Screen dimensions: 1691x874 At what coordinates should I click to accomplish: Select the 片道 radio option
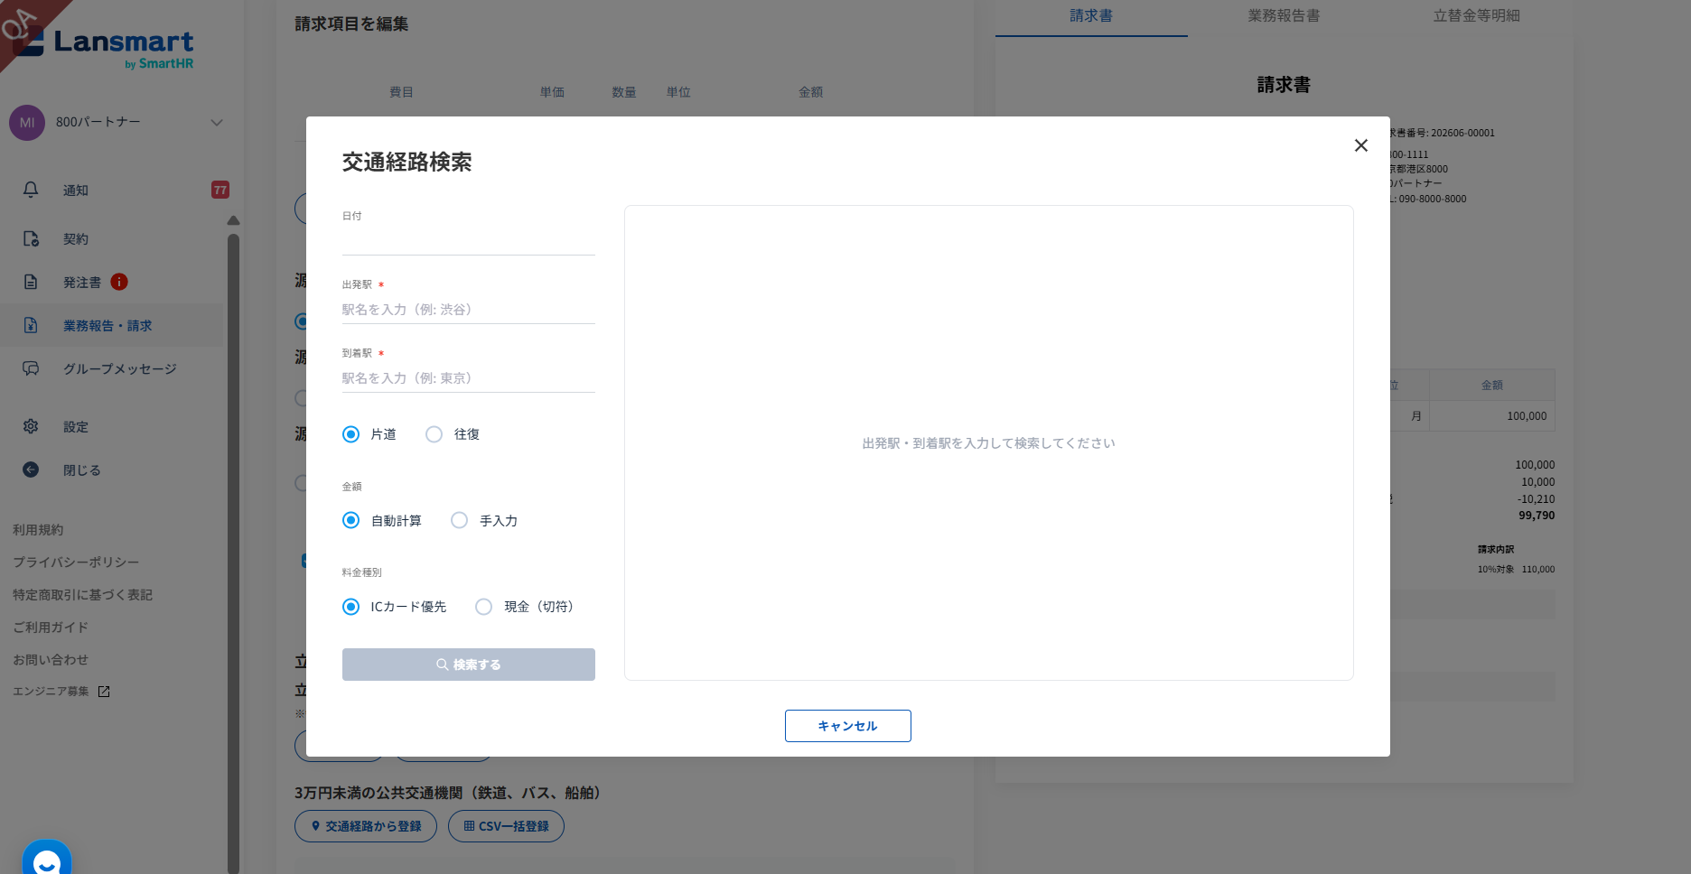(x=351, y=434)
